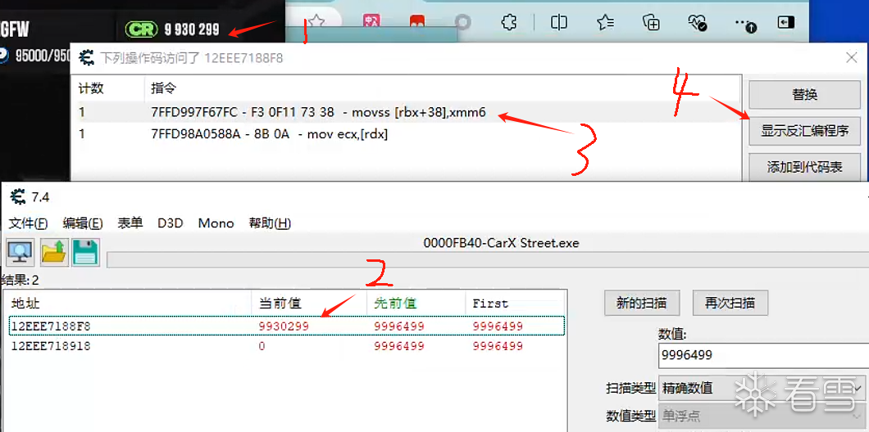
Task: Open the D3D menu
Action: click(x=171, y=223)
